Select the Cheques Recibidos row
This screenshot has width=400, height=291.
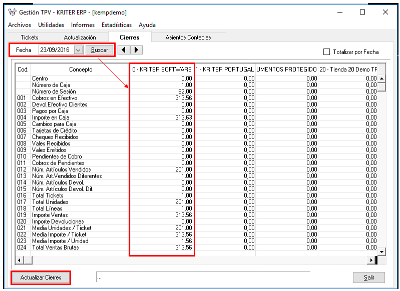196,137
